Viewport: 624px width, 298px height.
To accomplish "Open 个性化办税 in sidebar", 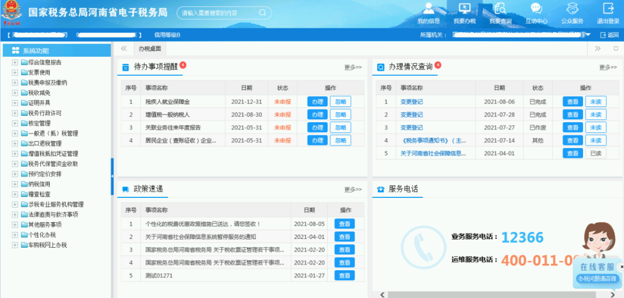I will point(42,235).
